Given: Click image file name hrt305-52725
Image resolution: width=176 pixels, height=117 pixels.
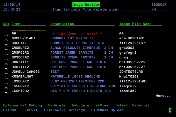Looking at the screenshot, I should pos(132,62).
